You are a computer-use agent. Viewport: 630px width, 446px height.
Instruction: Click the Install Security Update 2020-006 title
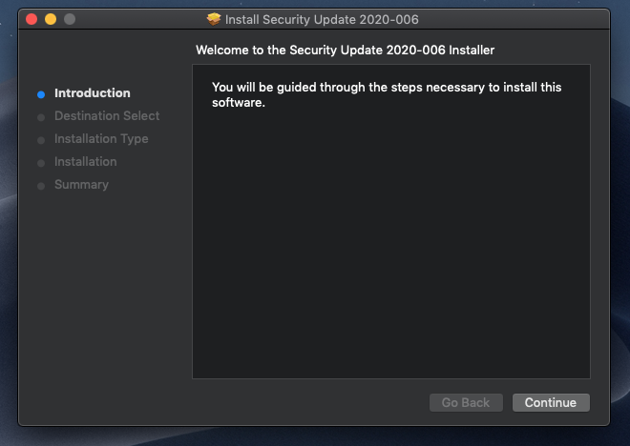coord(322,19)
